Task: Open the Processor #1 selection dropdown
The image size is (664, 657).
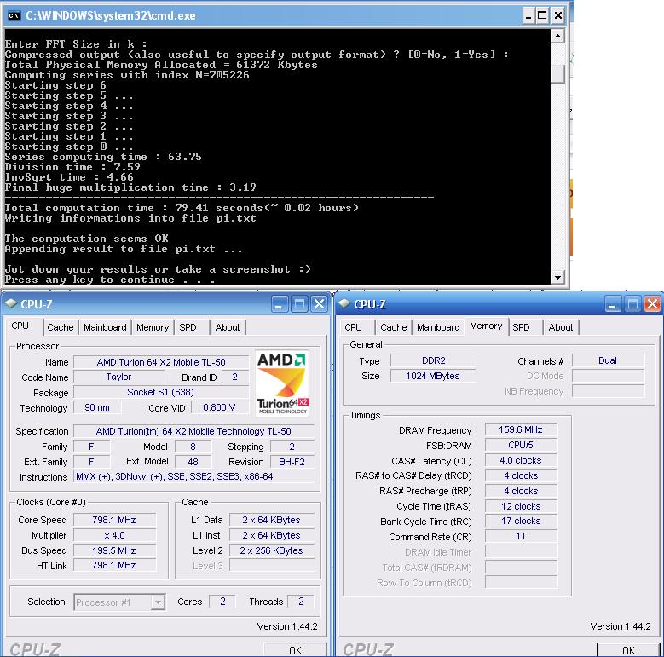Action: click(x=158, y=602)
